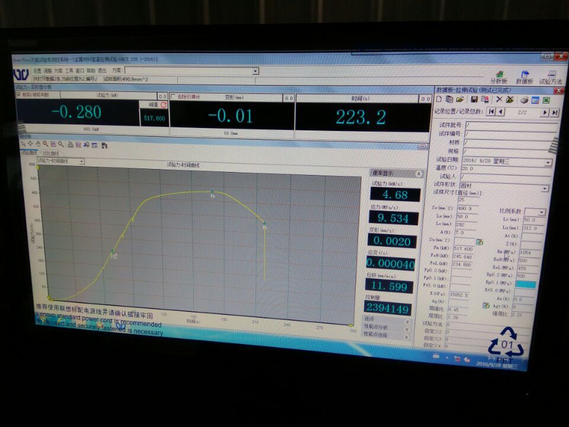Toggle the checkbox beside the 试验力 display
Viewport: 569px width, 427px height.
pos(19,94)
